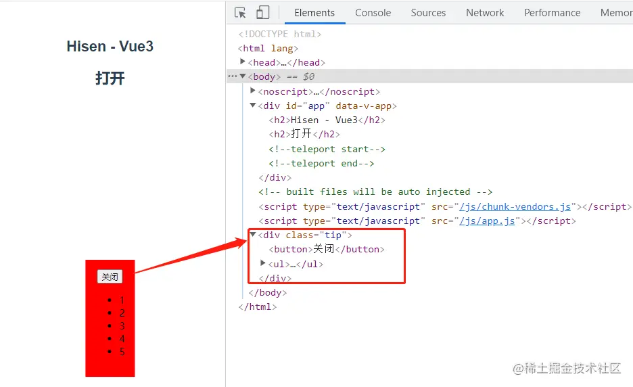Select the closing </html> tag row
This screenshot has height=387, width=633.
pyautogui.click(x=258, y=307)
